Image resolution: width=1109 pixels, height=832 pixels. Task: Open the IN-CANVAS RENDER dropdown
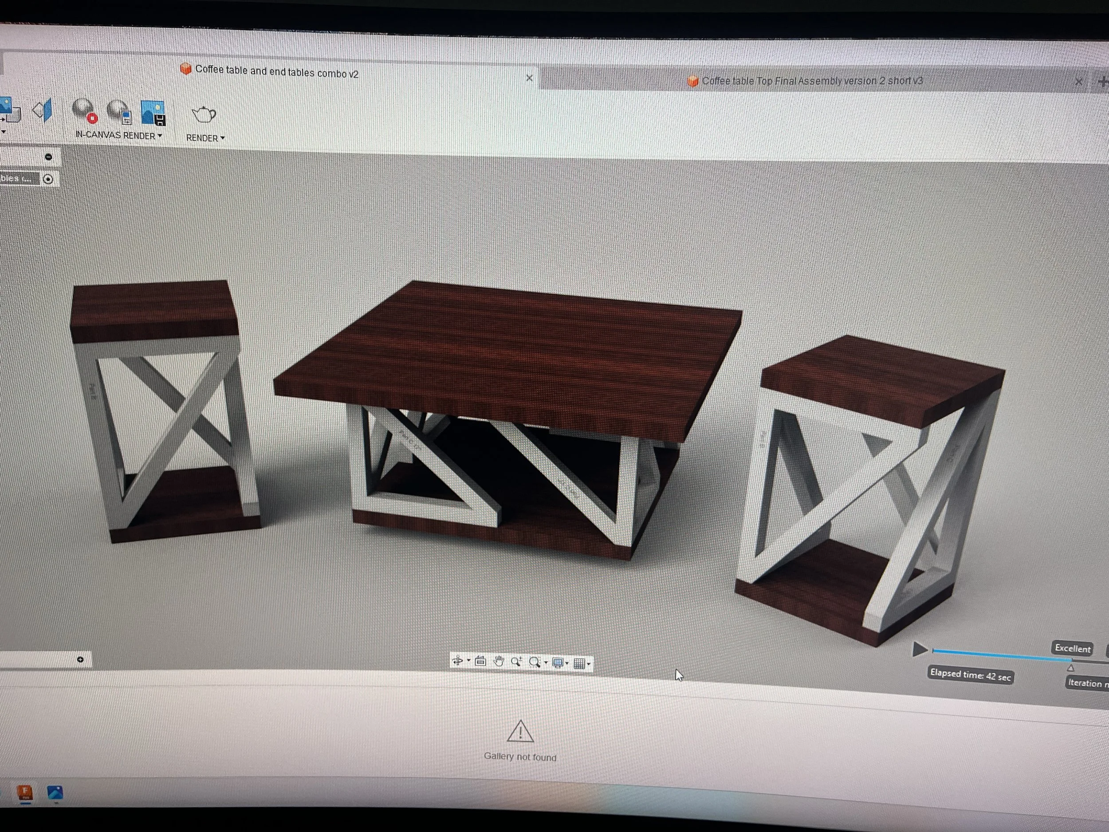(x=119, y=135)
